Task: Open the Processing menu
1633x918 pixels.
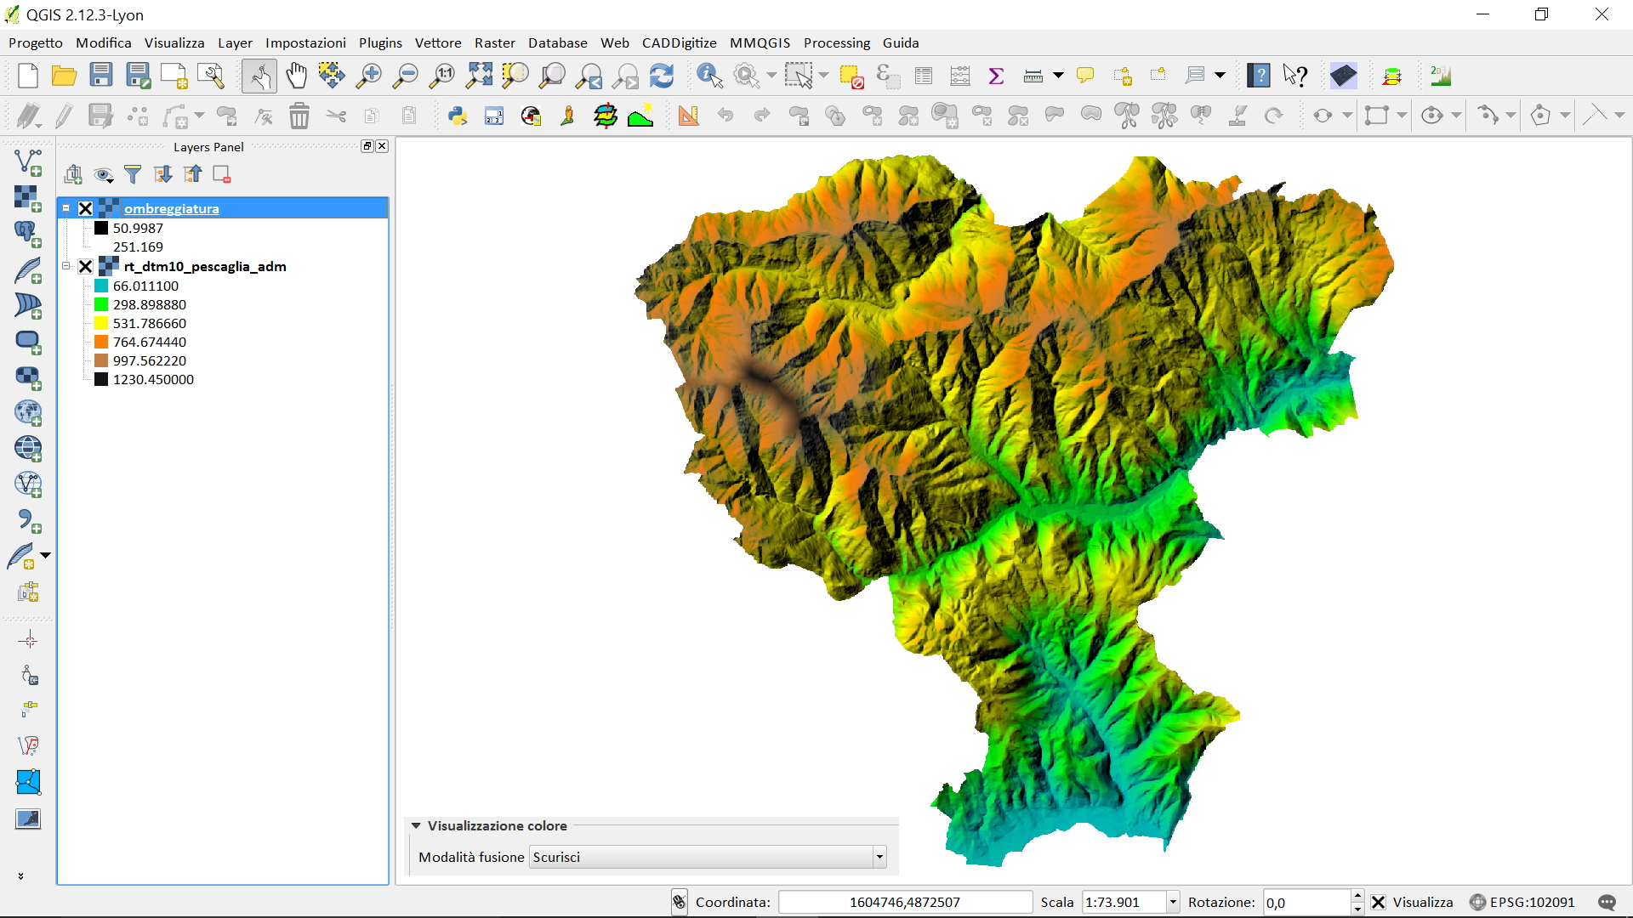Action: point(836,42)
